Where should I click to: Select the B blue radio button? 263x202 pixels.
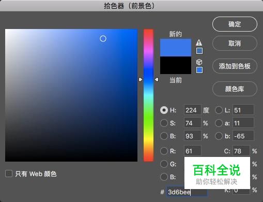click(164, 177)
